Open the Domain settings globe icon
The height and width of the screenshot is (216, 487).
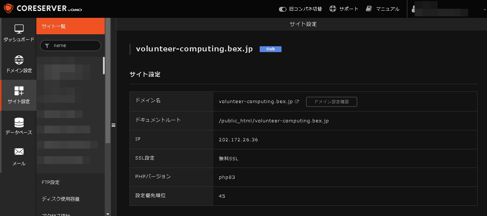tap(19, 60)
